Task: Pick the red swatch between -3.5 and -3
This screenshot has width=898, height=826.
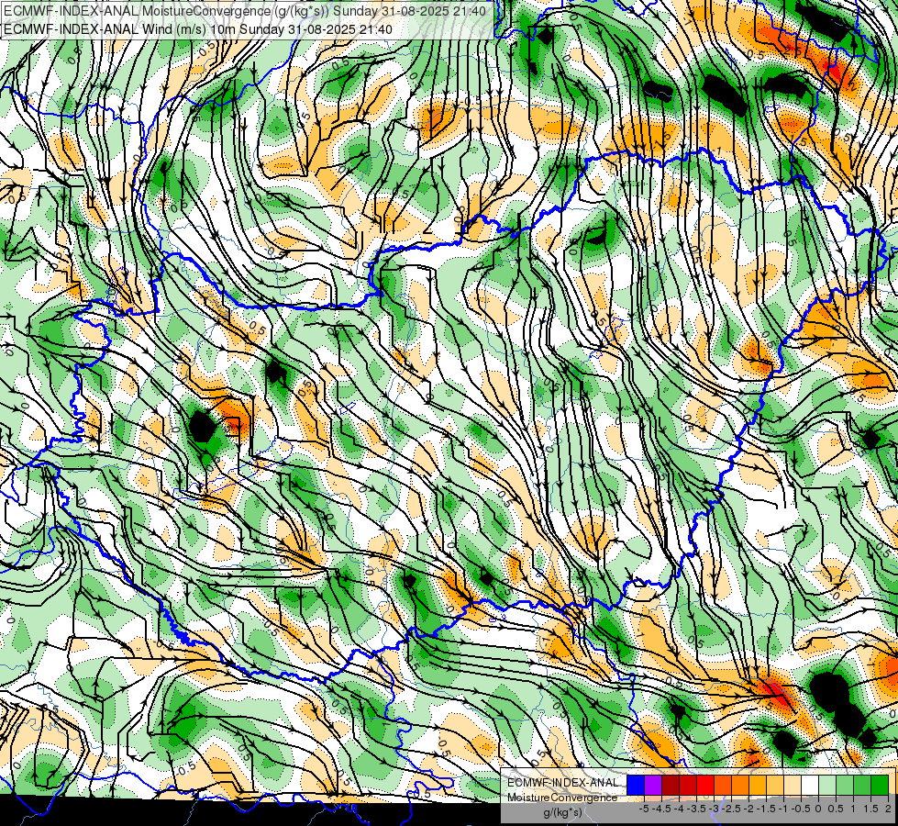Action: tap(705, 785)
